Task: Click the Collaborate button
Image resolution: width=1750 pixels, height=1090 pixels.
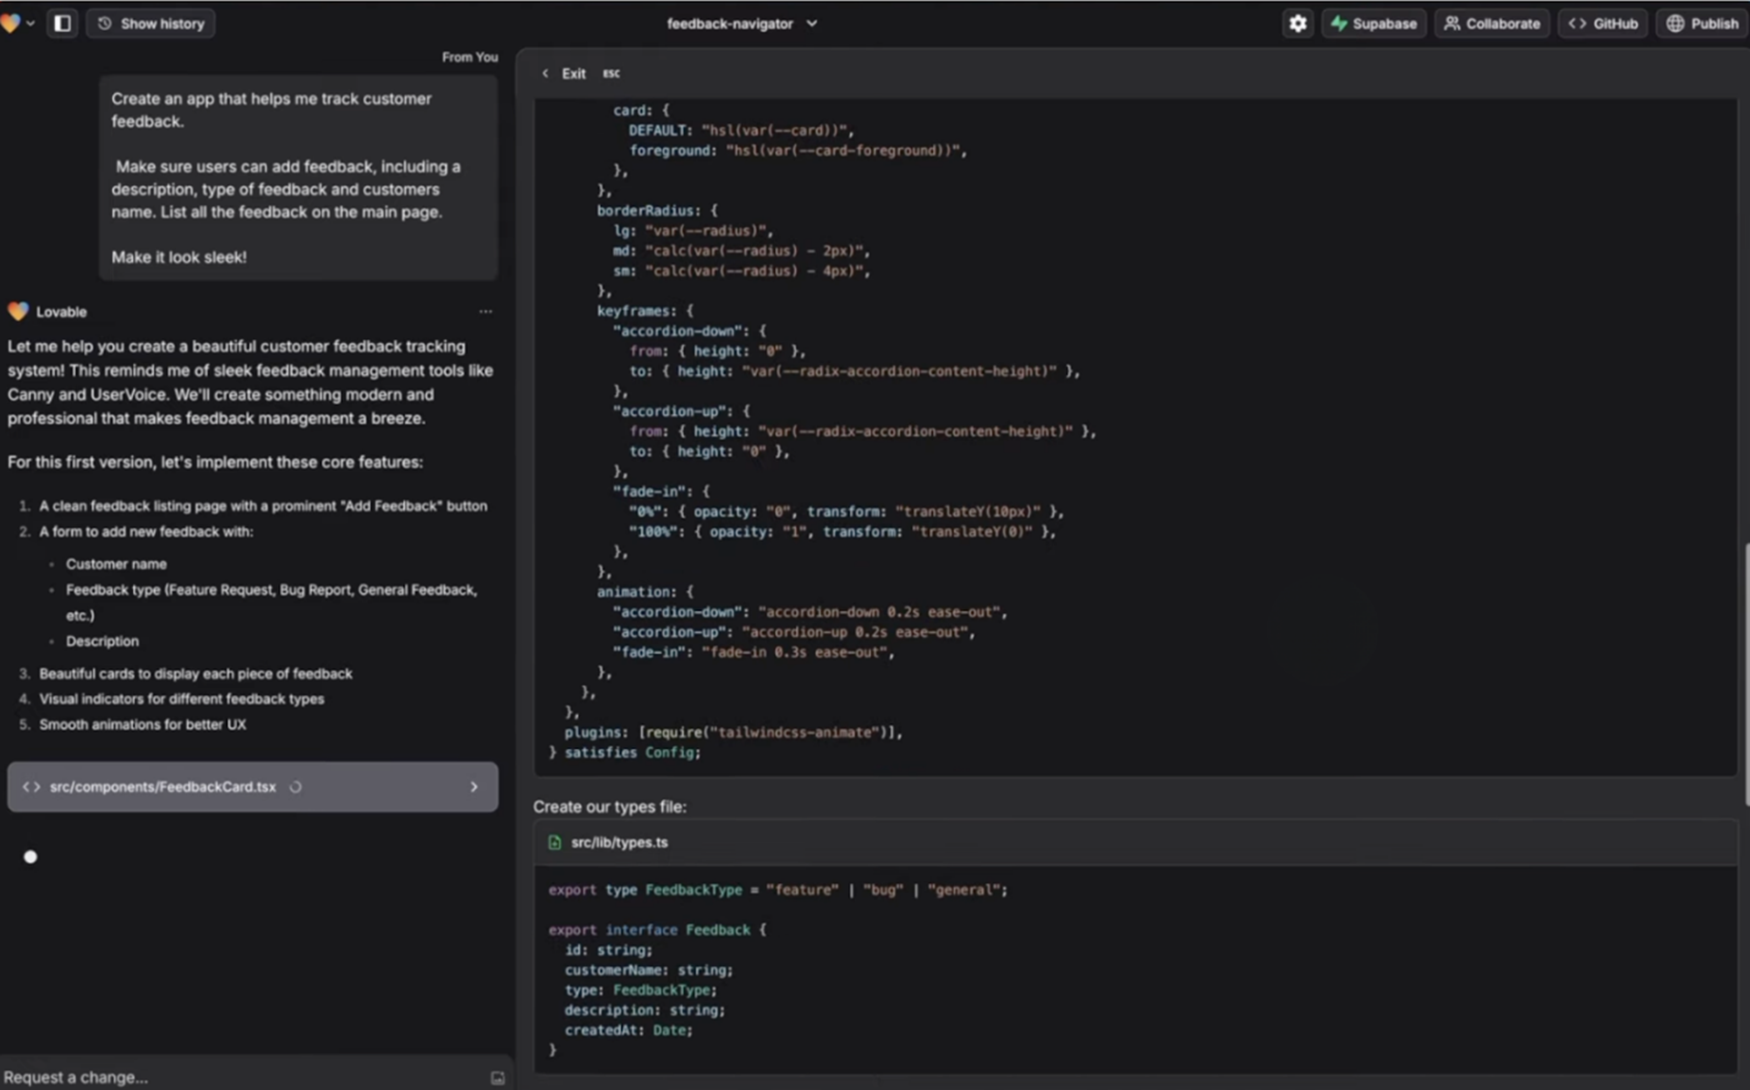Action: (1492, 23)
